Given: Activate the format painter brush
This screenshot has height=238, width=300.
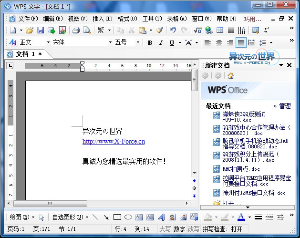Looking at the screenshot, I should (x=159, y=30).
